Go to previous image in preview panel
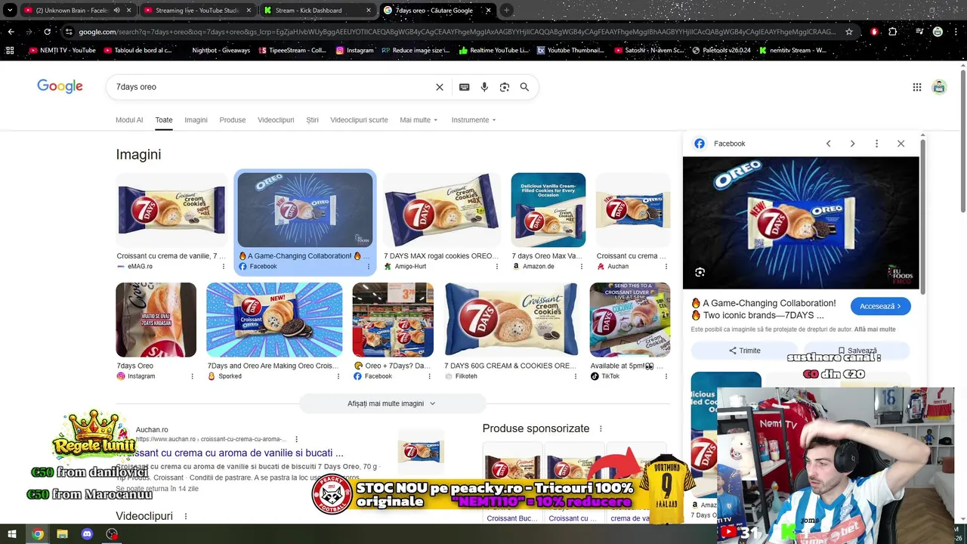The width and height of the screenshot is (967, 544). point(828,144)
